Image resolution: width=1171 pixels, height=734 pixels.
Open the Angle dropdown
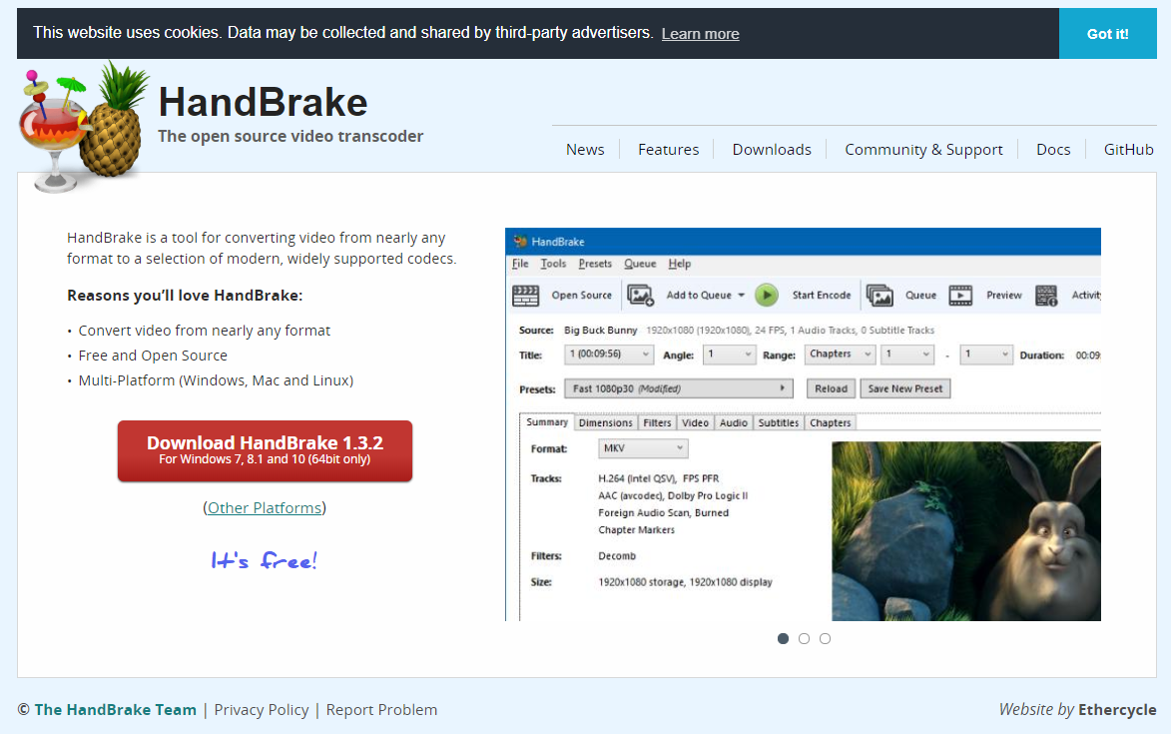coord(730,355)
